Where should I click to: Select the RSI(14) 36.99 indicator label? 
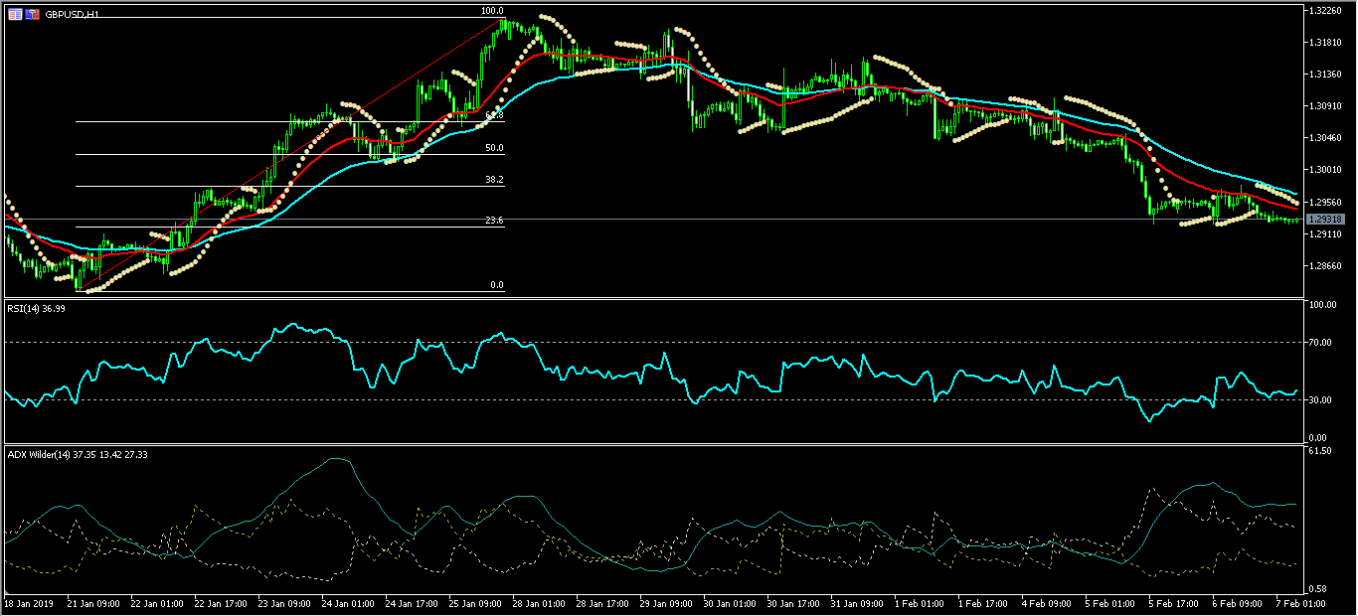[x=38, y=309]
